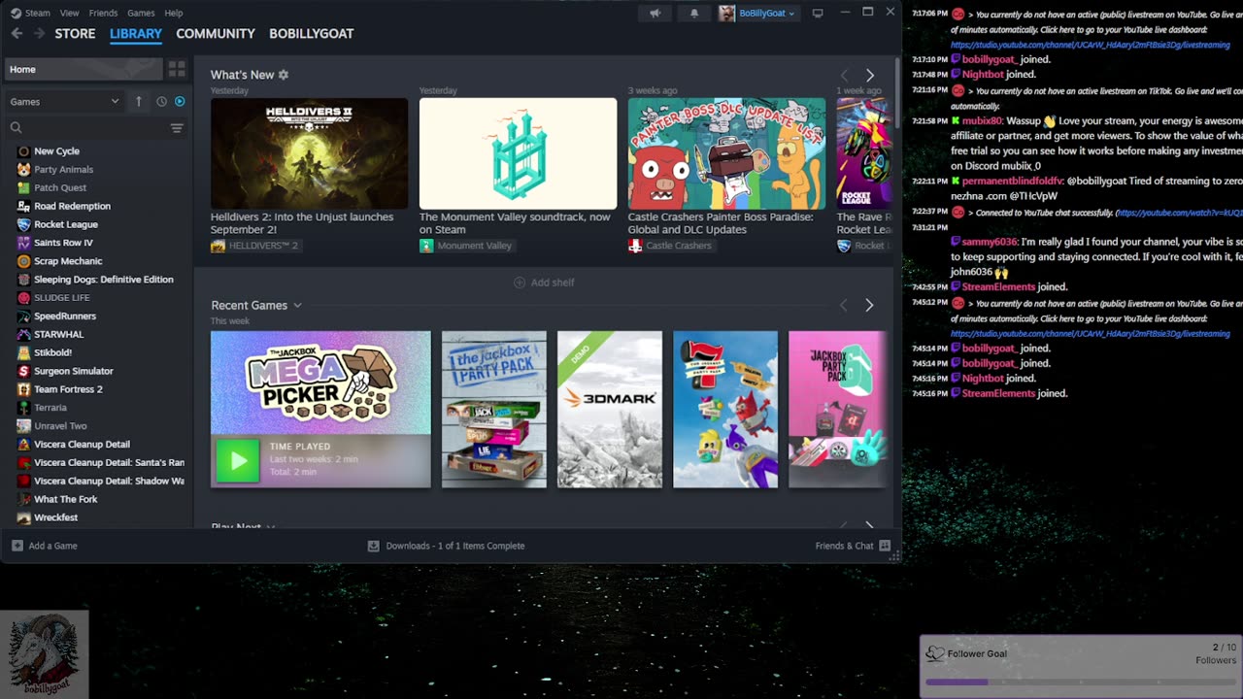Select New Cycle in game list
This screenshot has height=699, width=1243.
click(x=56, y=151)
